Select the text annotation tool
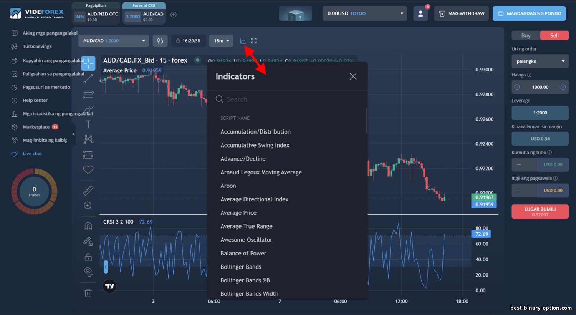 [x=88, y=124]
